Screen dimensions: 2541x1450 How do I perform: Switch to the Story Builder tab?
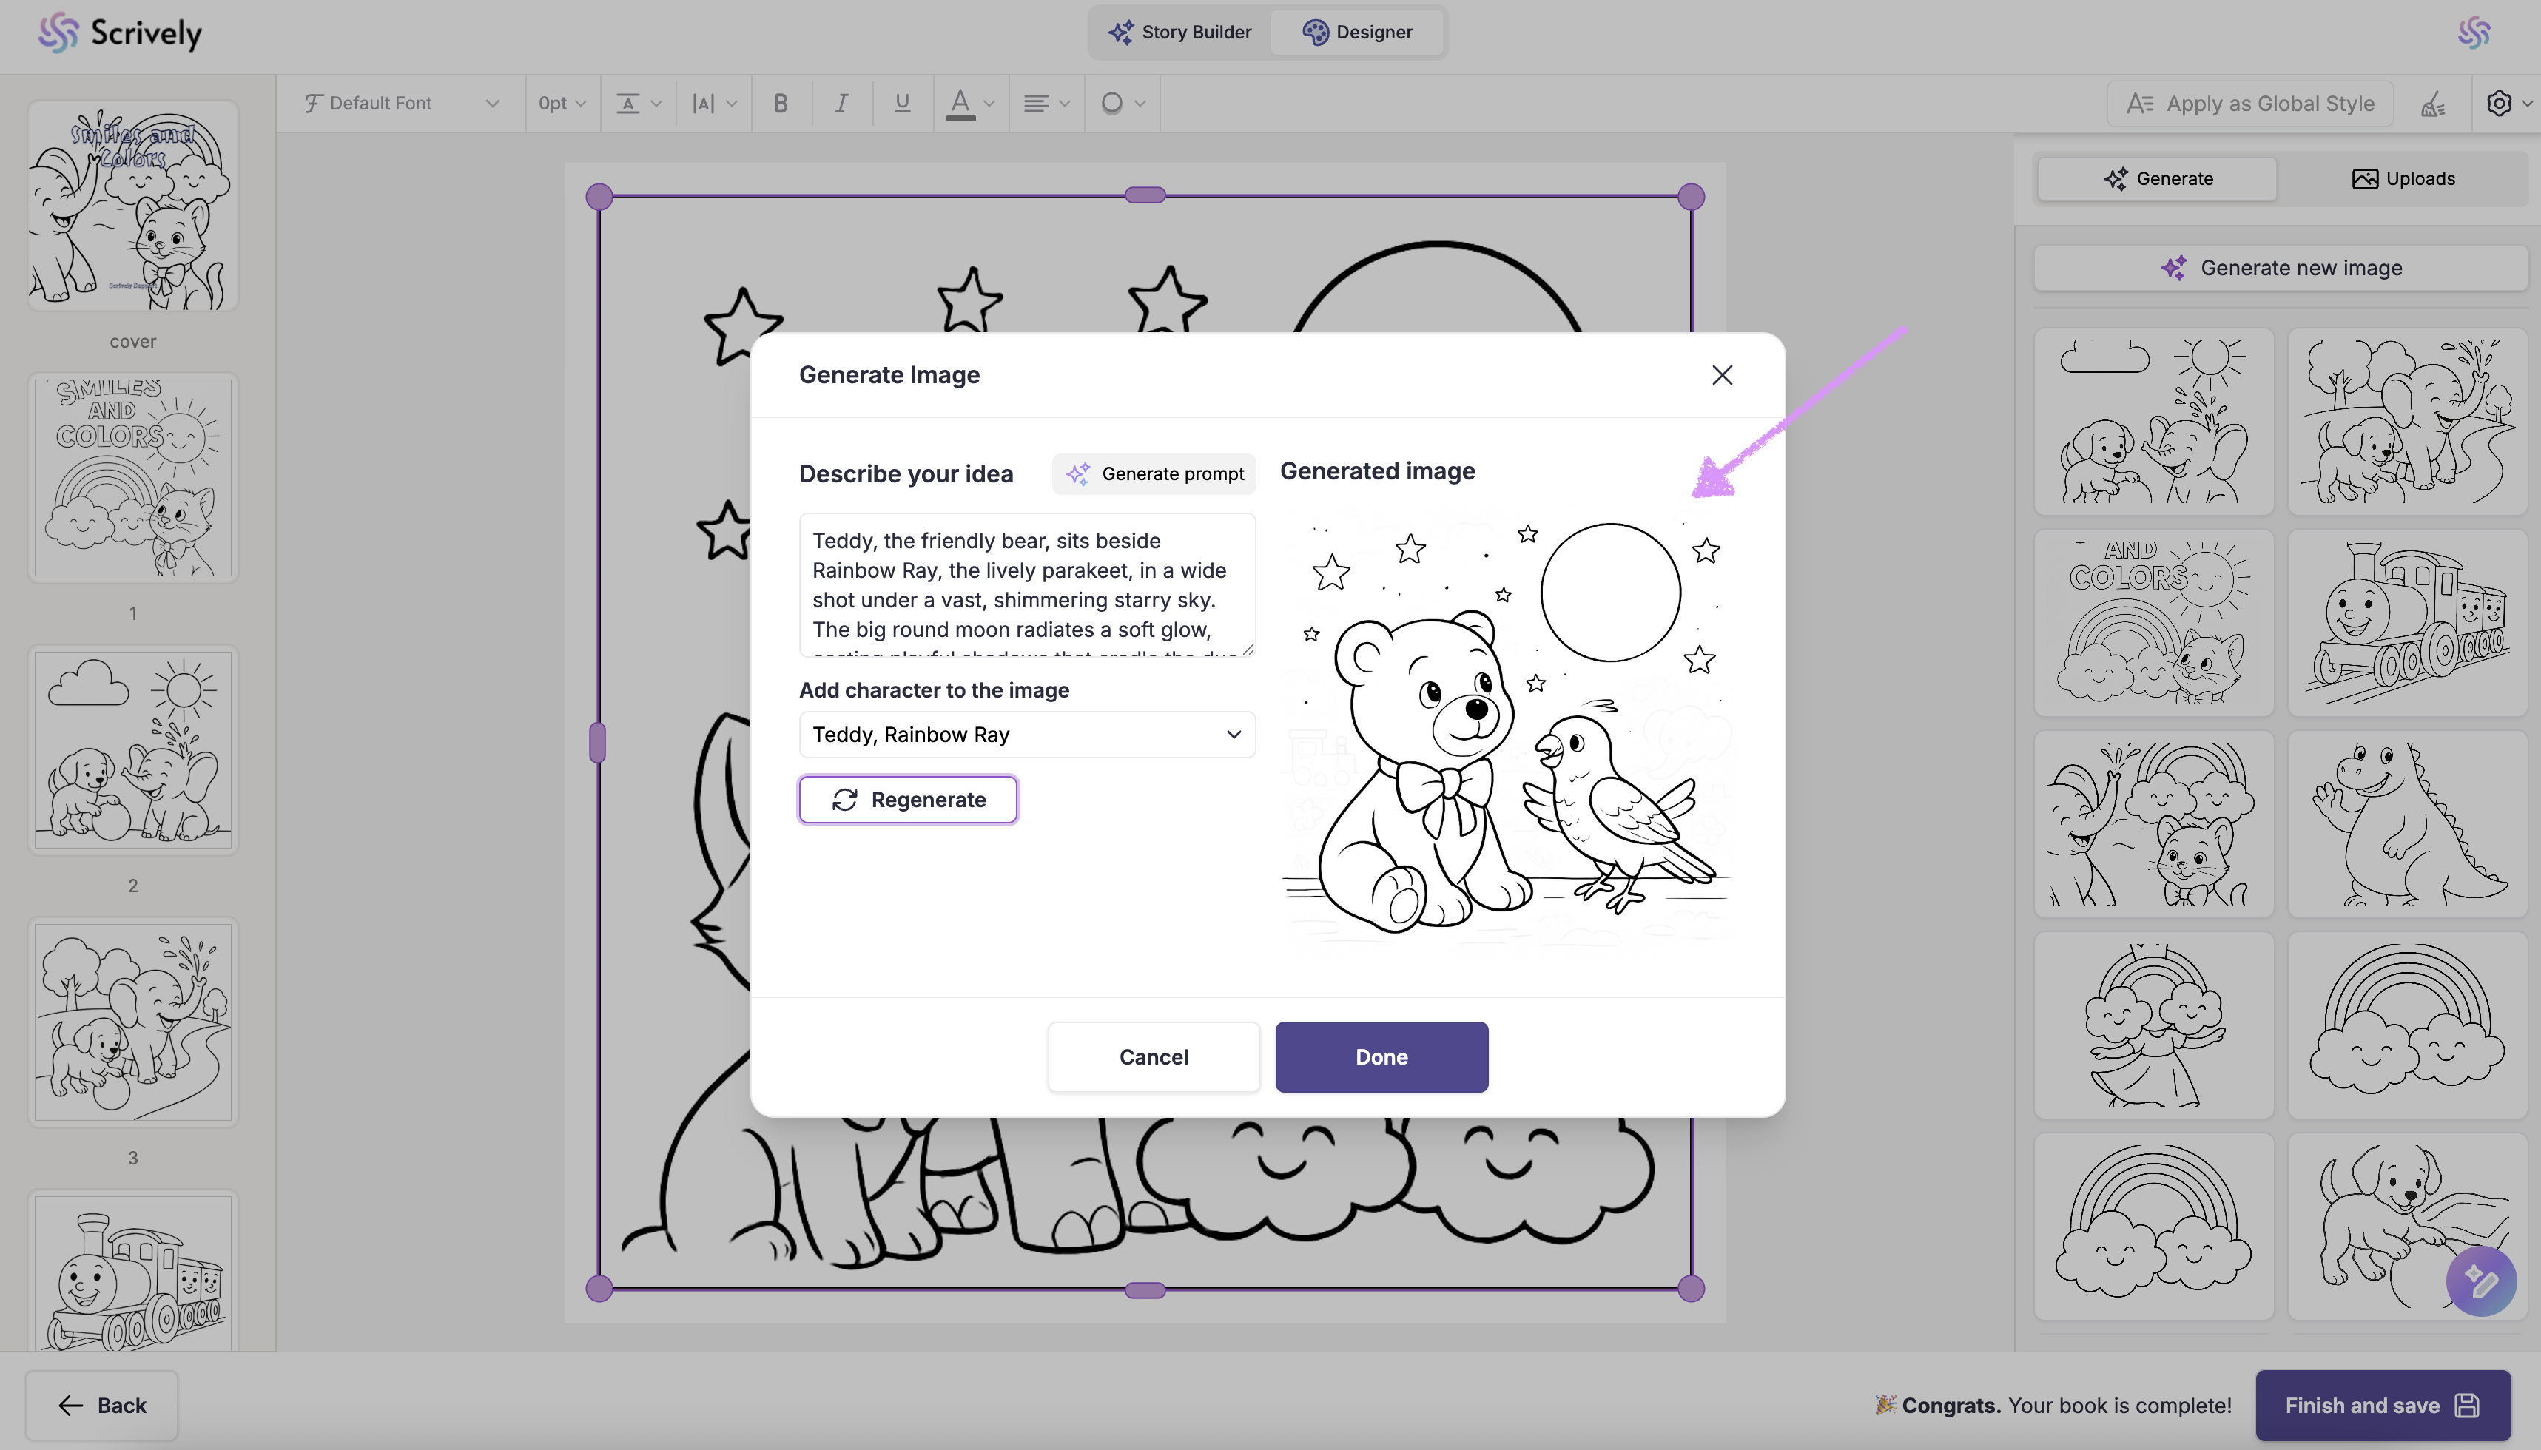(x=1180, y=32)
